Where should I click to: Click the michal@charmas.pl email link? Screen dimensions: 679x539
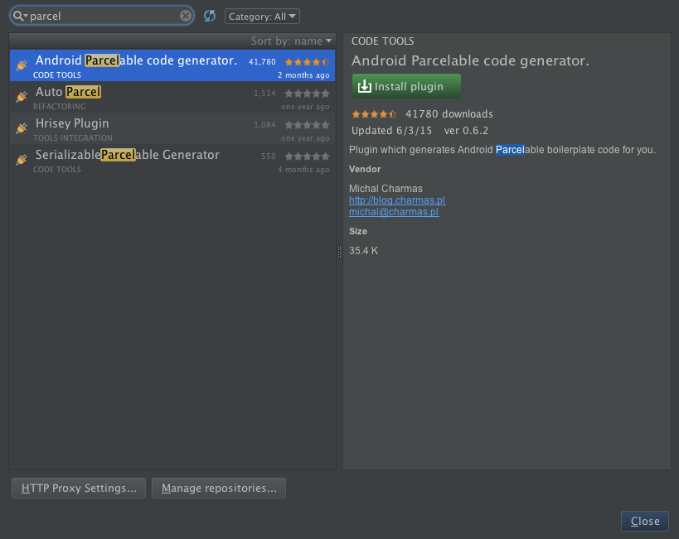click(x=393, y=211)
